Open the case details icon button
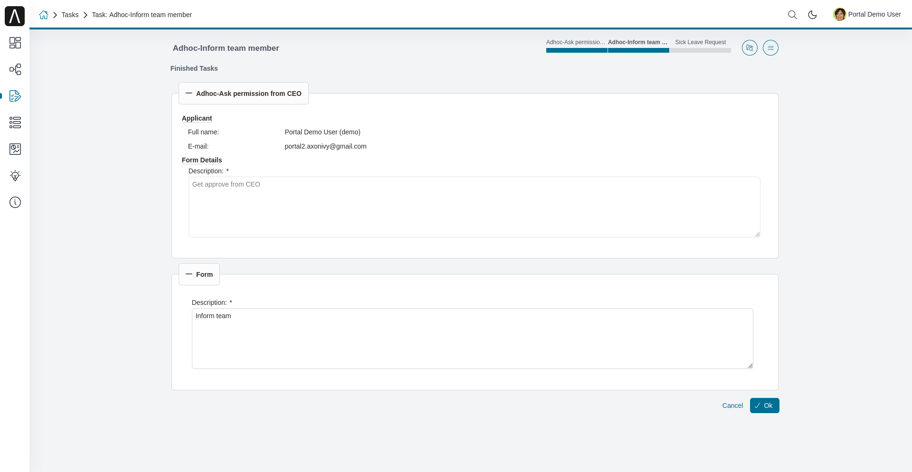This screenshot has width=912, height=472. coord(750,48)
